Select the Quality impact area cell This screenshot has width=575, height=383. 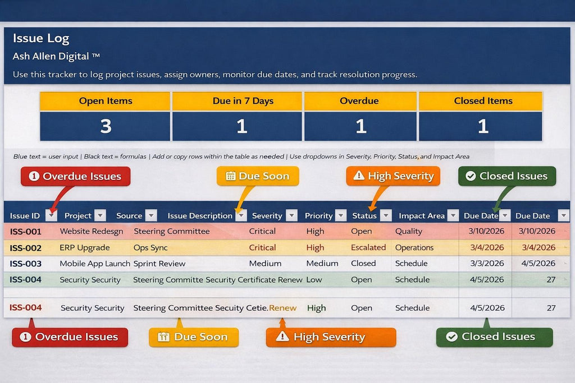(409, 232)
